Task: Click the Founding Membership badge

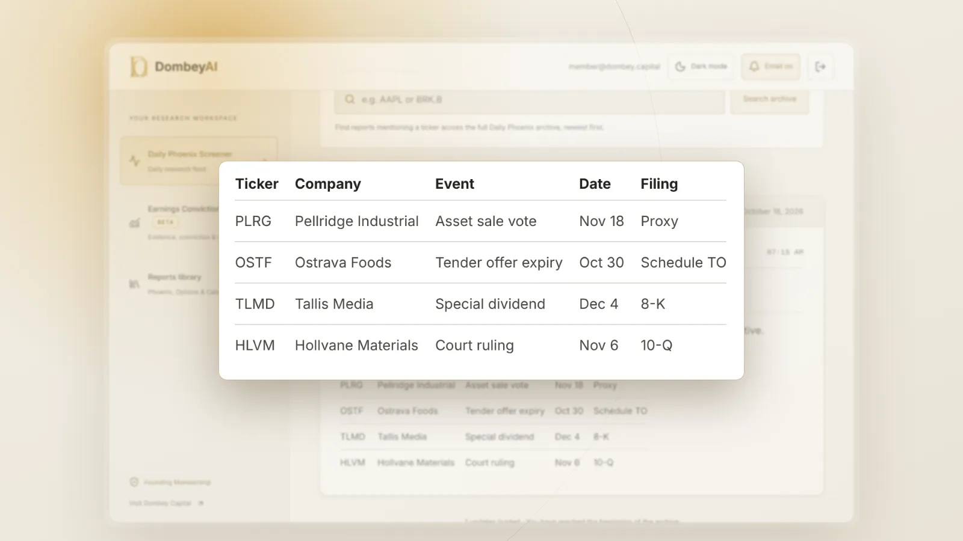Action: 170,482
